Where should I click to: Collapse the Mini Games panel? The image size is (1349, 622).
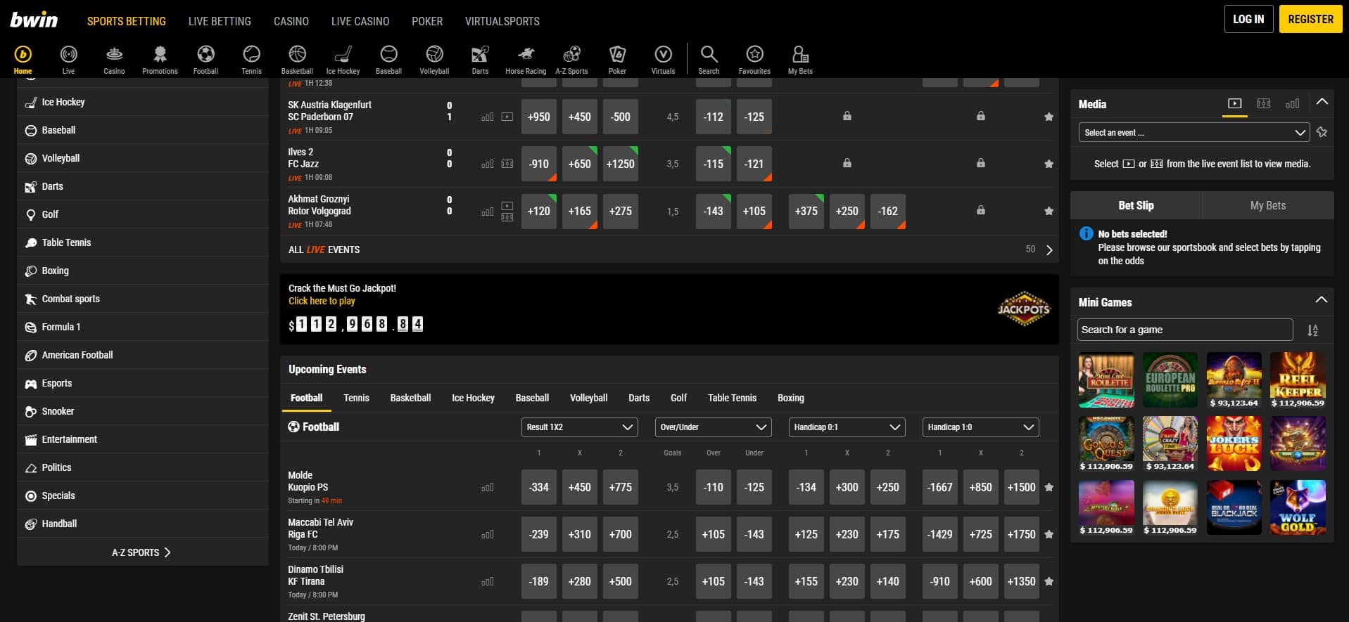[1322, 300]
